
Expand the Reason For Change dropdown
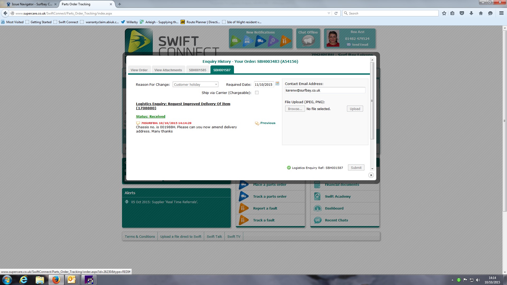tap(216, 84)
